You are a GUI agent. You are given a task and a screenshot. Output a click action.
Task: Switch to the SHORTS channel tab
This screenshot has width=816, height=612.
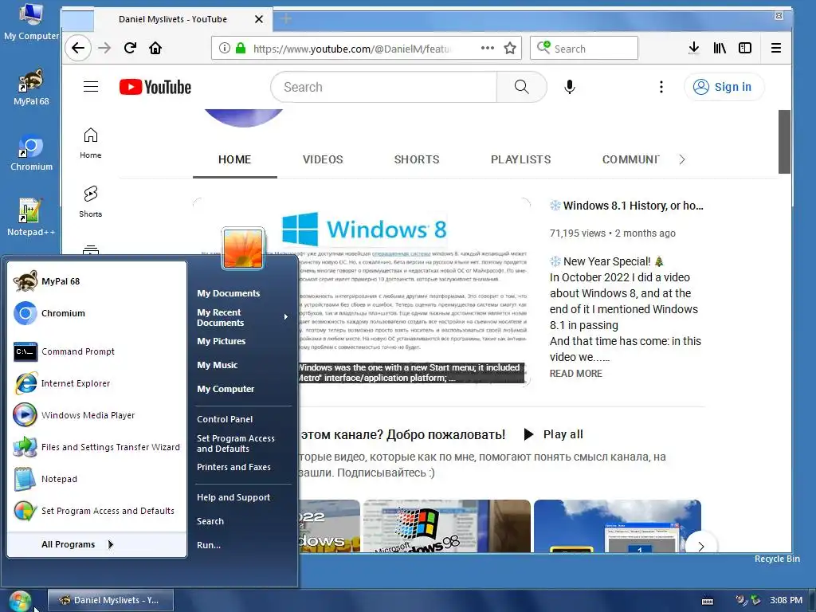point(417,159)
